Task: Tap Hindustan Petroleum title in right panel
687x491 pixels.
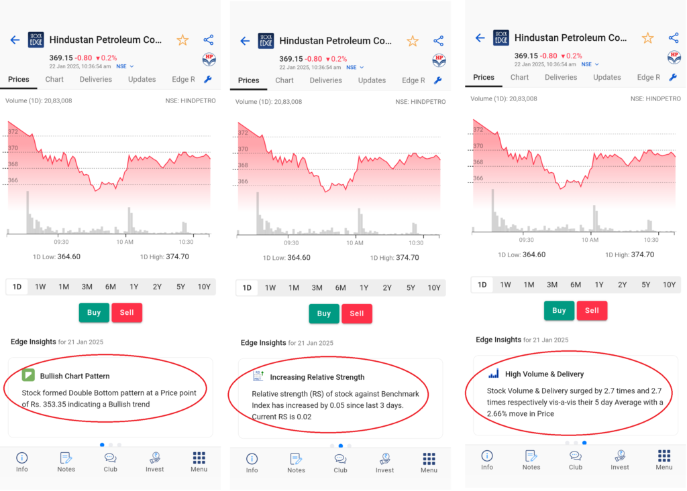Action: (x=570, y=38)
